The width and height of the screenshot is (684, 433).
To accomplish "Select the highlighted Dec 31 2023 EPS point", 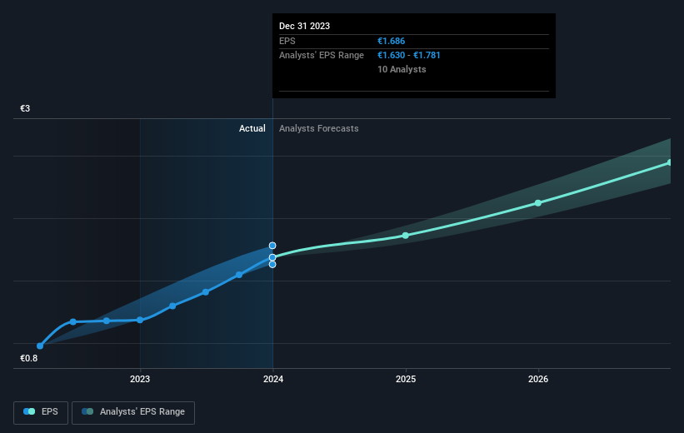I will [x=272, y=257].
